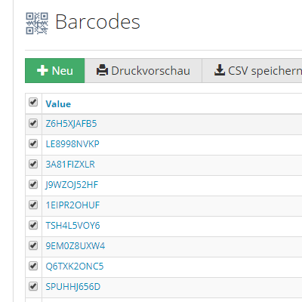302x302 pixels.
Task: Open barcode 1EIPR2OHUF
Action: click(x=72, y=205)
